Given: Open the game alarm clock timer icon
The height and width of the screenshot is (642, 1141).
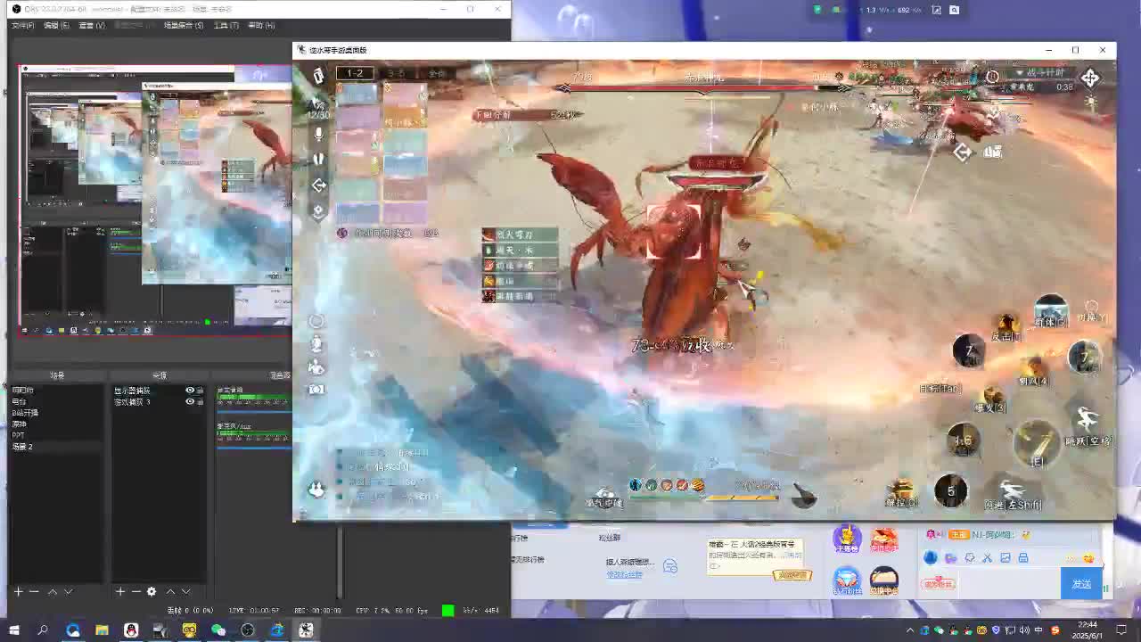Looking at the screenshot, I should click(992, 77).
